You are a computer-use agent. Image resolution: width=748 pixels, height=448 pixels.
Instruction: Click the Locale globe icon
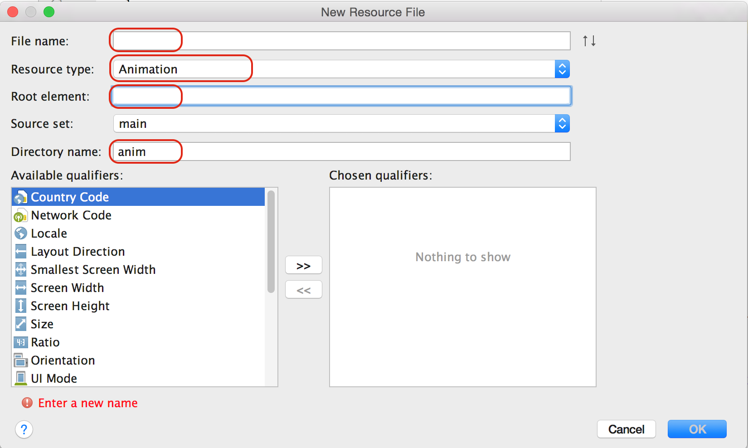pos(21,233)
